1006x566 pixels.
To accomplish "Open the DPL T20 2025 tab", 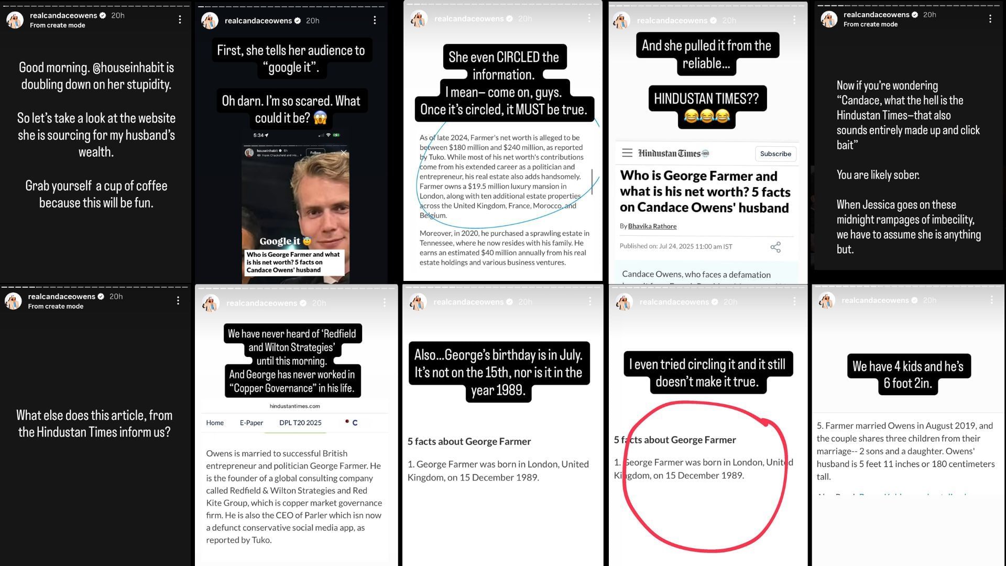I will [300, 422].
